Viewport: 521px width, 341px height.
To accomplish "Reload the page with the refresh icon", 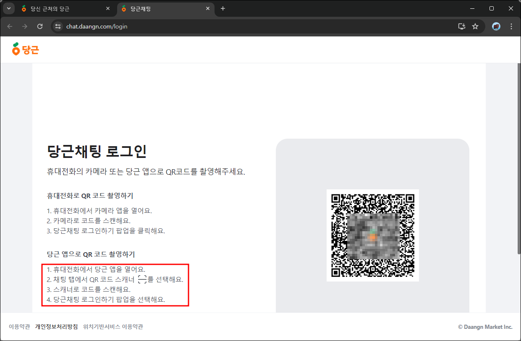I will [x=40, y=26].
